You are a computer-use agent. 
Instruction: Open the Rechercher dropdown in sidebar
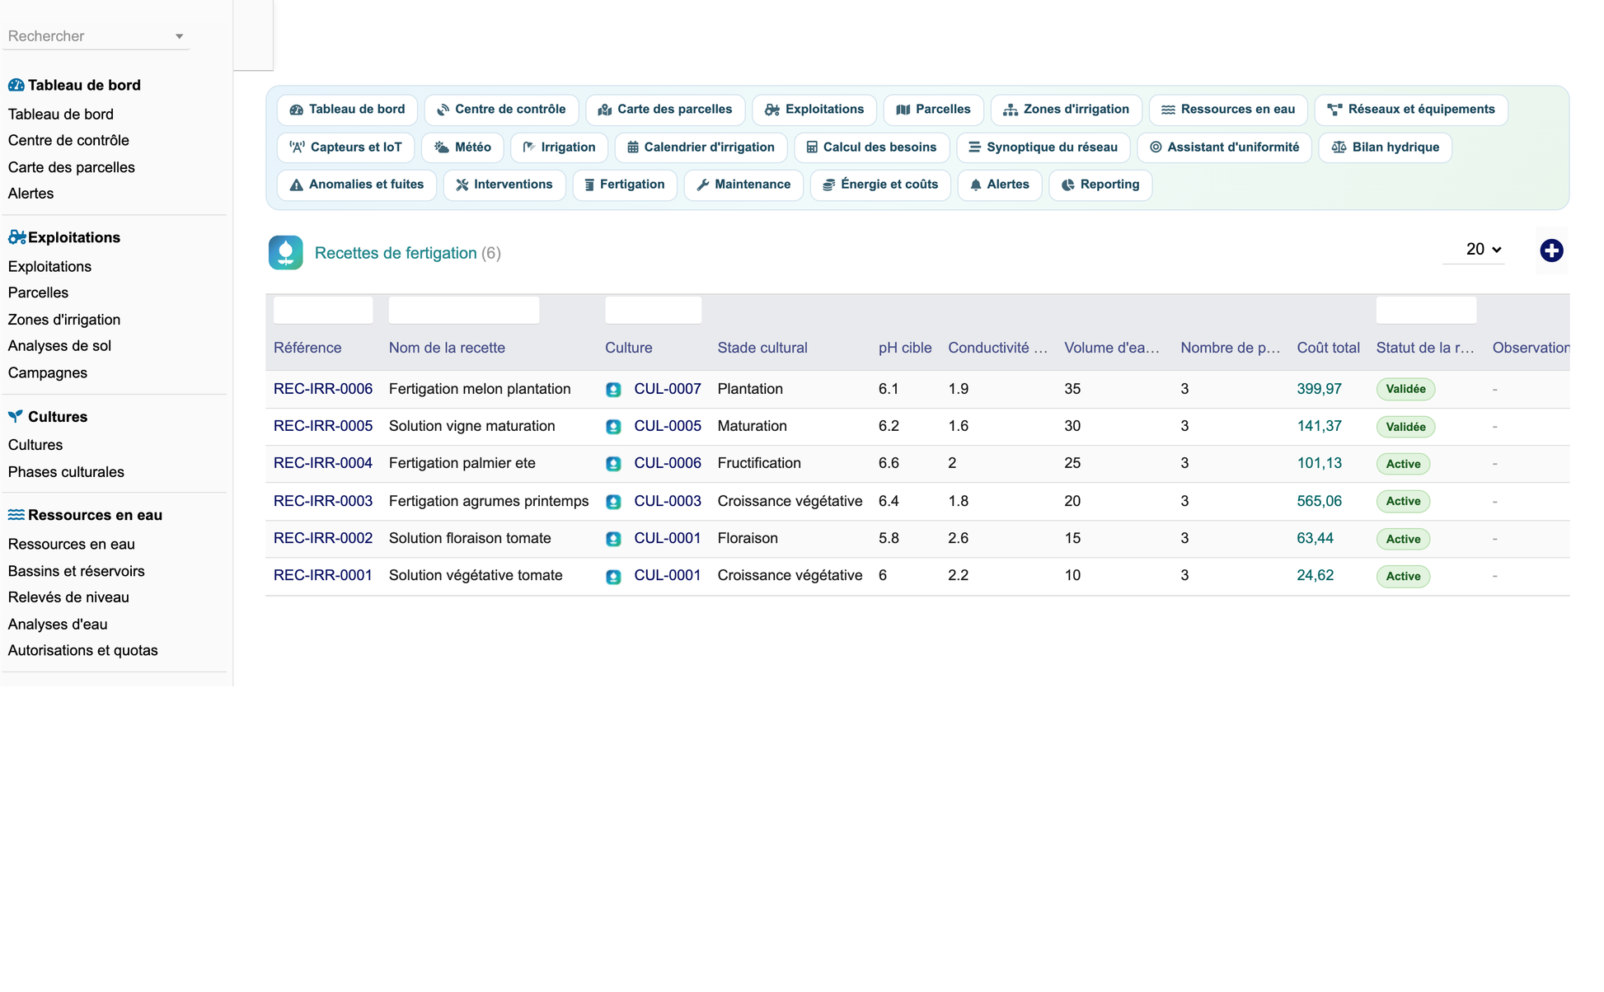[x=96, y=36]
